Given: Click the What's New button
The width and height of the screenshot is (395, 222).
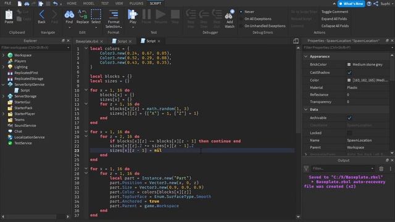Looking at the screenshot, I should click(x=351, y=4).
